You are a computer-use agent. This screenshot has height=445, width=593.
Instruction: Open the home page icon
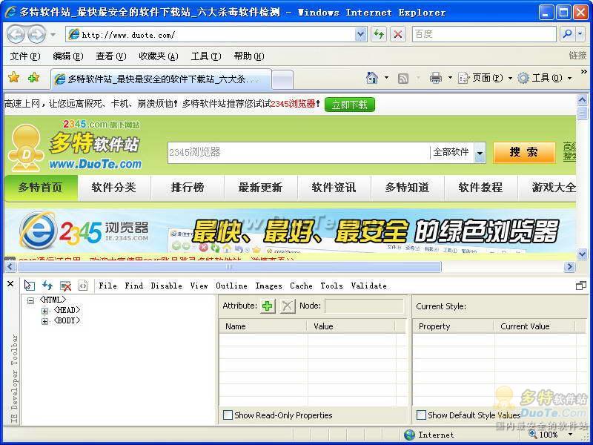[x=373, y=78]
